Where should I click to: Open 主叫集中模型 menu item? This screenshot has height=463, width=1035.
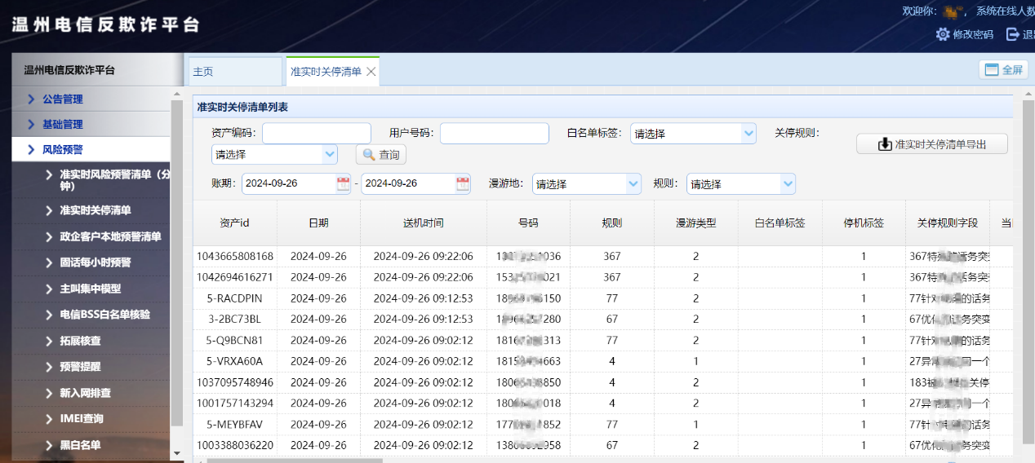pos(91,289)
